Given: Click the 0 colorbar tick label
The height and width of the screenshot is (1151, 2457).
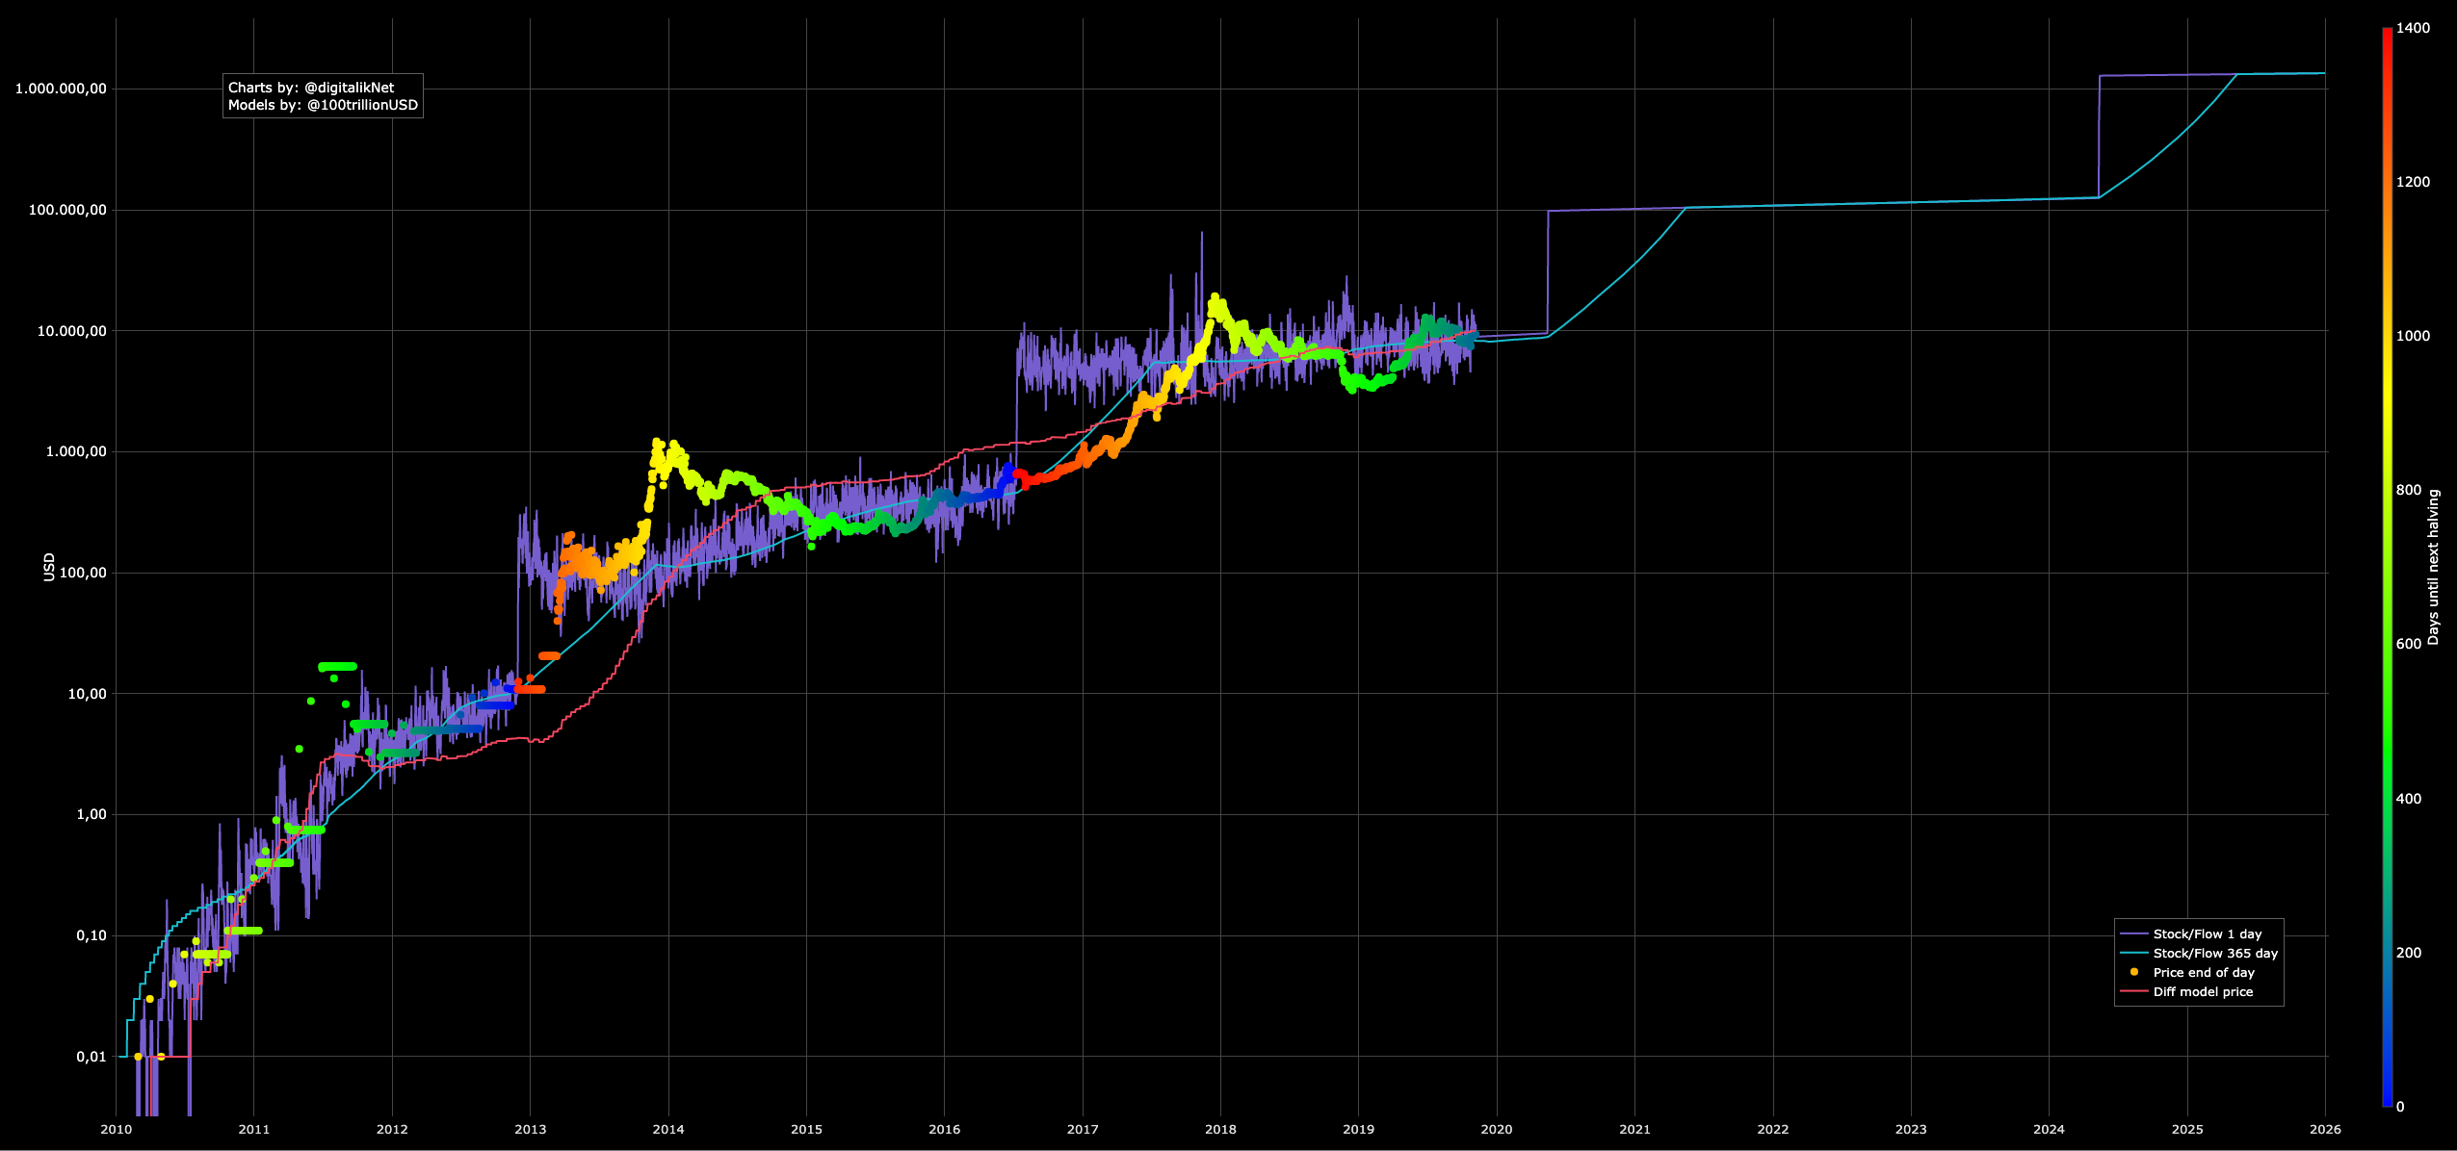Looking at the screenshot, I should 2400,1107.
